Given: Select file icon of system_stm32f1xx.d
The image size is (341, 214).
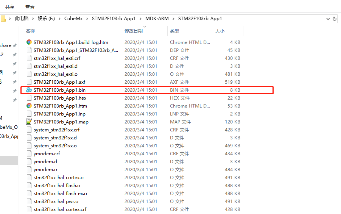Looking at the screenshot, I should [x=29, y=137].
